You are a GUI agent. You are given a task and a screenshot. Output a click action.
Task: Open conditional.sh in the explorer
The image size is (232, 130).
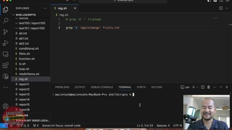pos(31,48)
